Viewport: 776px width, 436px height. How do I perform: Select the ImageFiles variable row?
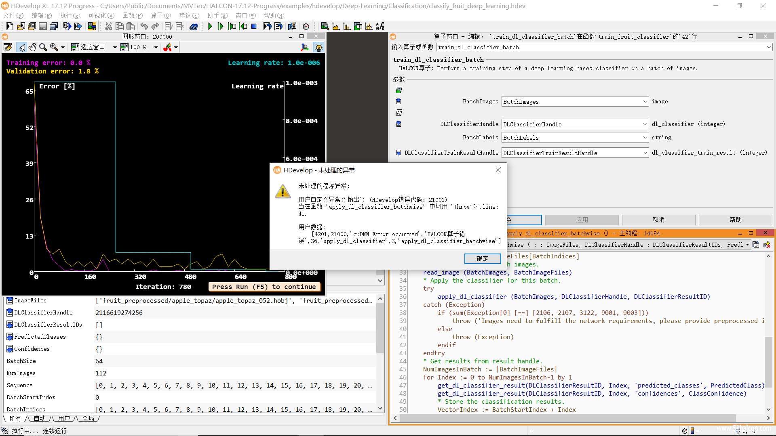(x=190, y=300)
